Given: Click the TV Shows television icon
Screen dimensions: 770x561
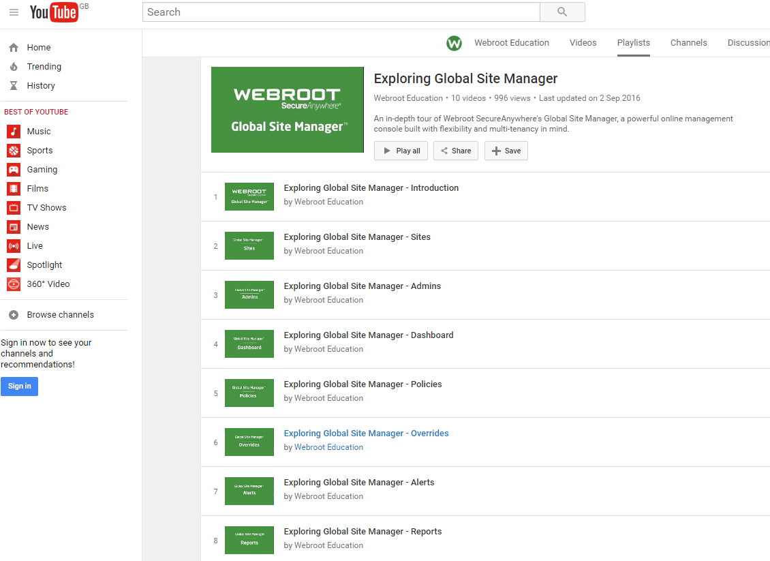Looking at the screenshot, I should [14, 208].
